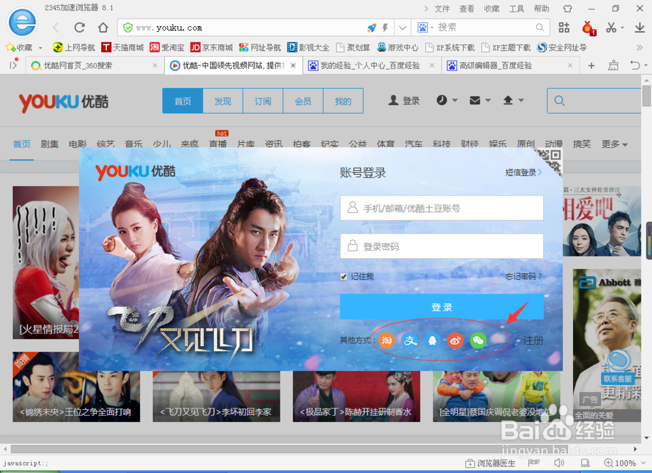Select the 发现 navigation tab on Youku
The height and width of the screenshot is (473, 652).
tap(223, 100)
